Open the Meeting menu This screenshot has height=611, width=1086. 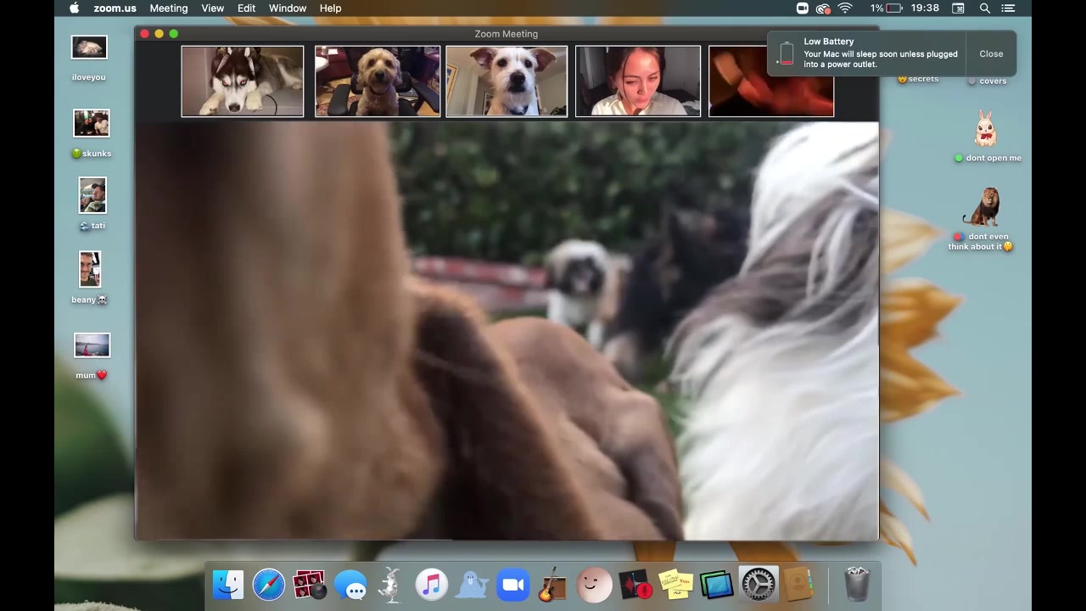pos(169,8)
